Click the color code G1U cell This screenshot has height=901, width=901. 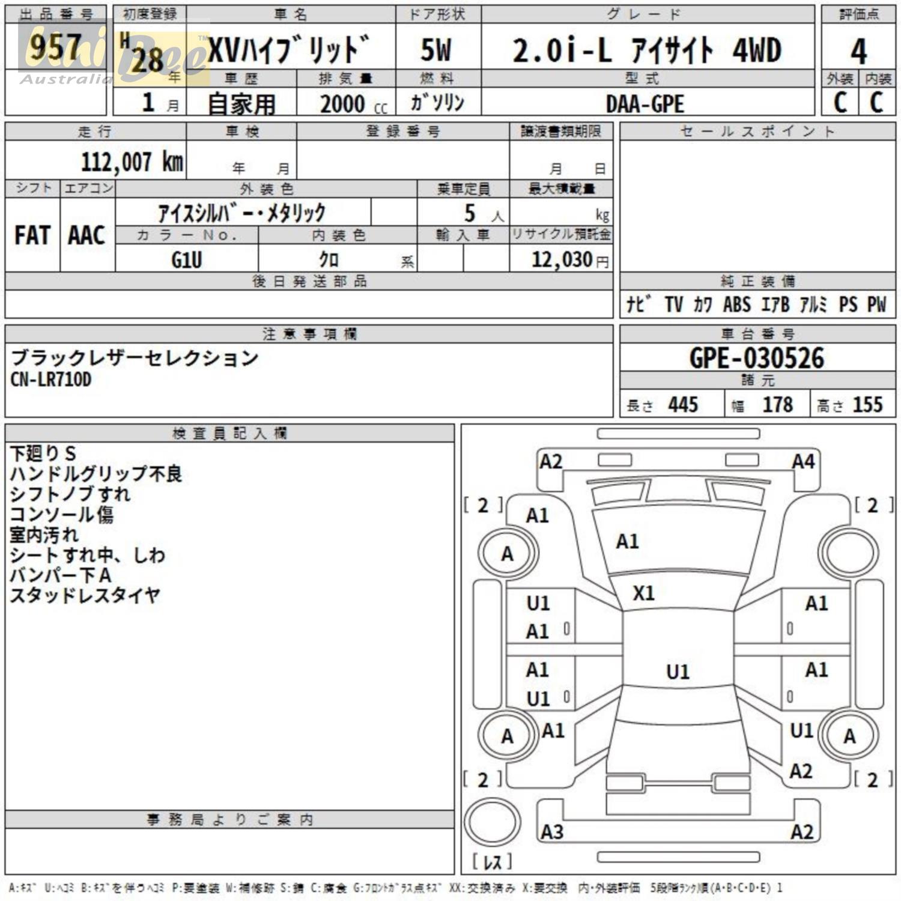point(186,259)
